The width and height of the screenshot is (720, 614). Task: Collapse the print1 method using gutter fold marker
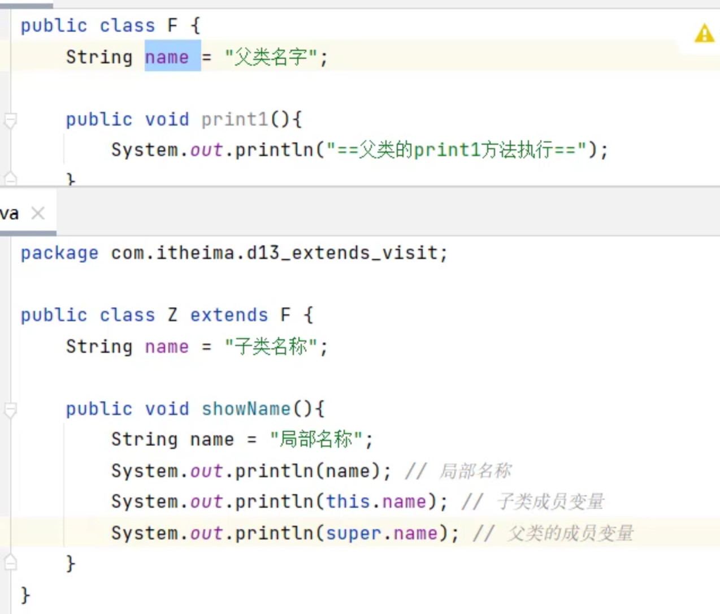point(10,120)
